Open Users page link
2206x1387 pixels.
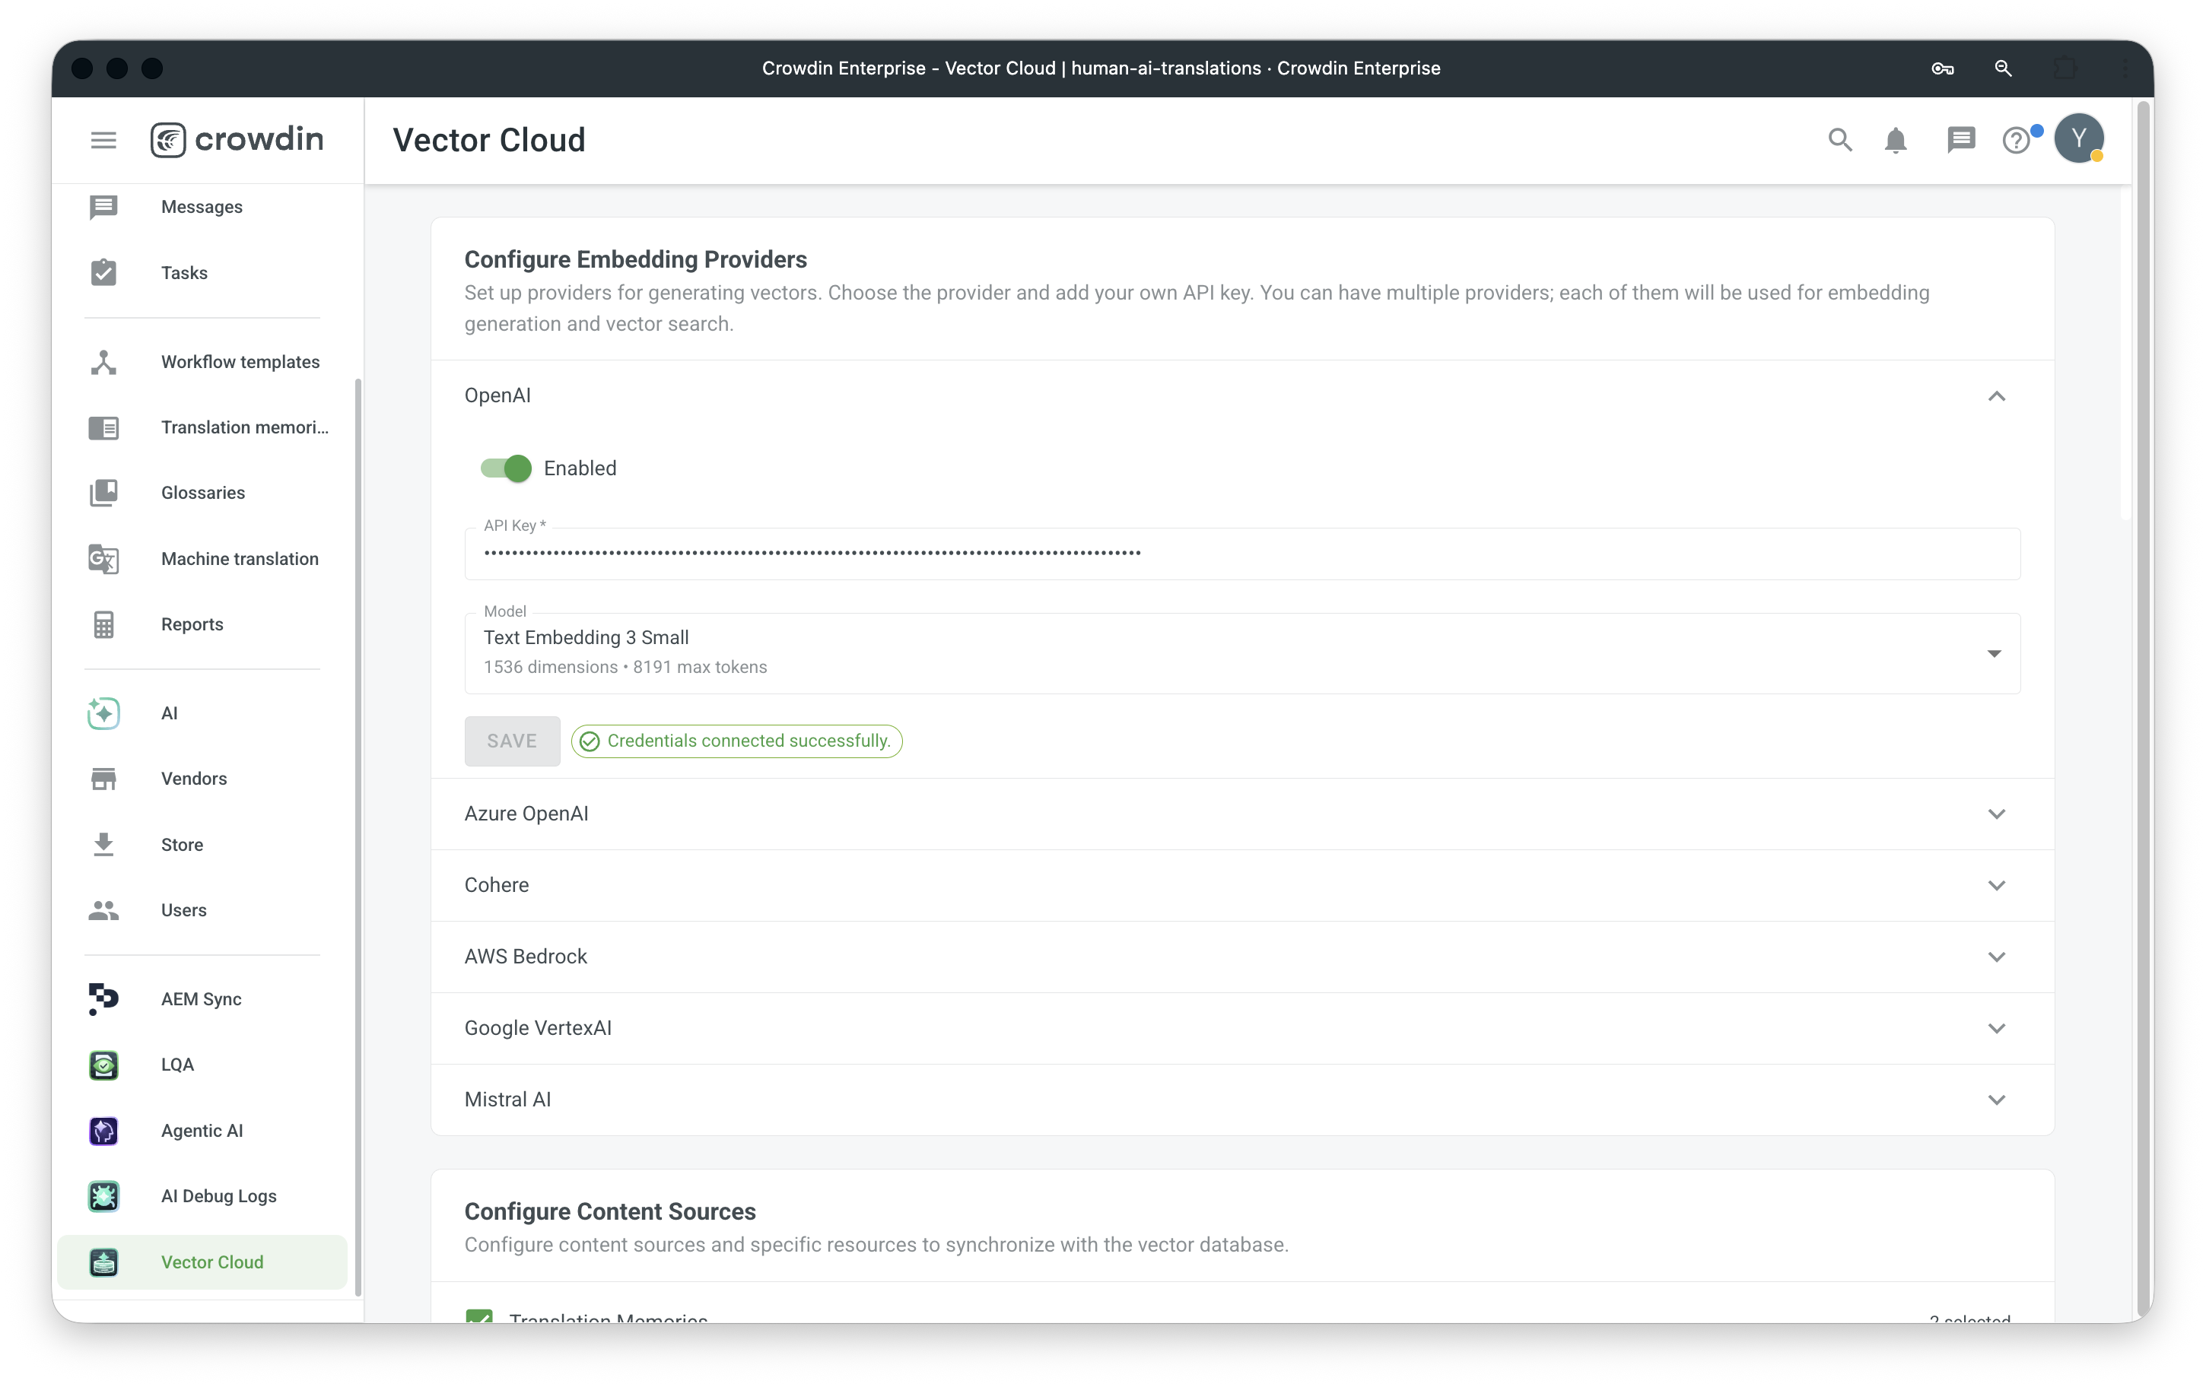pos(184,910)
